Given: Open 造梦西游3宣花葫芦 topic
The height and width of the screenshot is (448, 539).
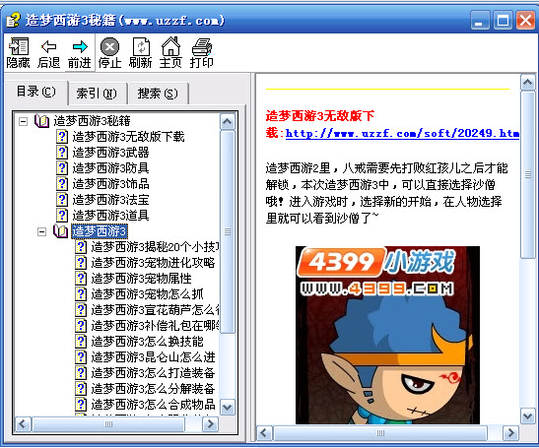Looking at the screenshot, I should (x=155, y=310).
